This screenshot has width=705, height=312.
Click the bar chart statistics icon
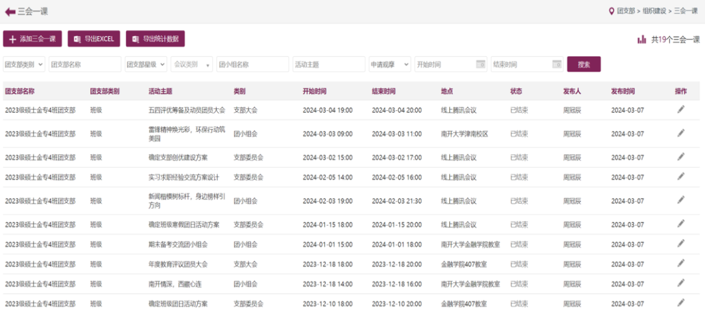[642, 40]
